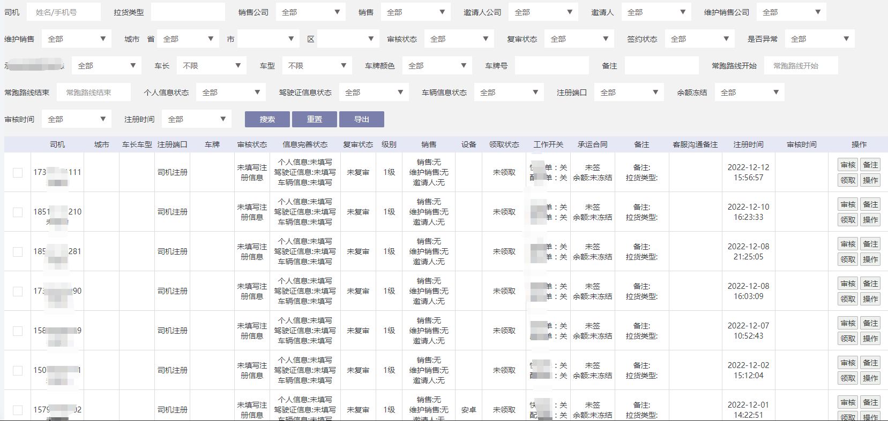Focus the 常跑路线结束 input
The image size is (888, 421).
pyautogui.click(x=94, y=92)
